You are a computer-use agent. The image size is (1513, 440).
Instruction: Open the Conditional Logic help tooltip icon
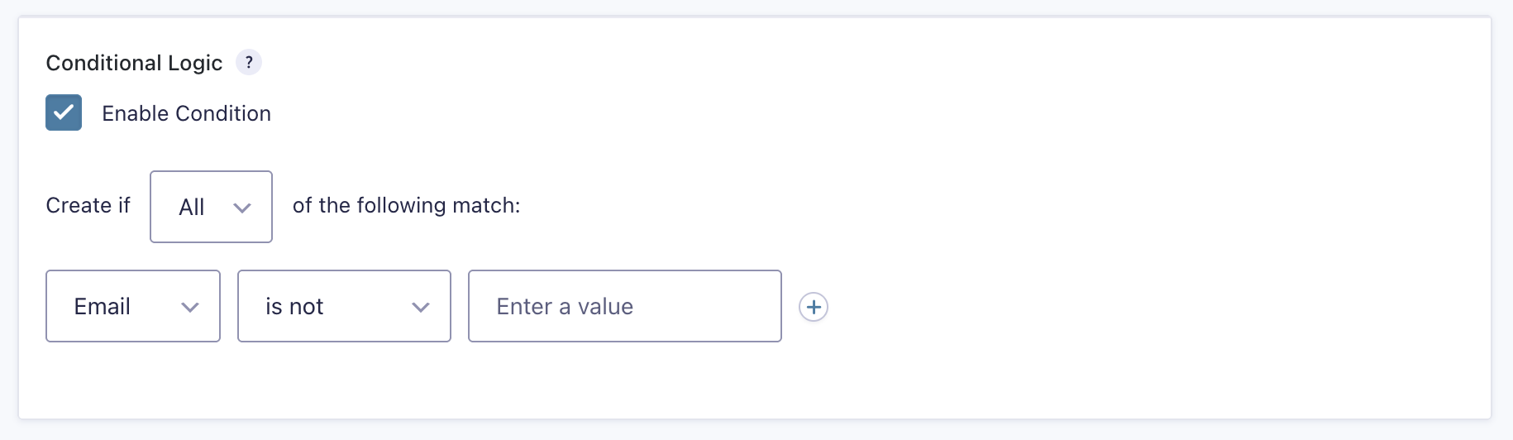pyautogui.click(x=249, y=62)
